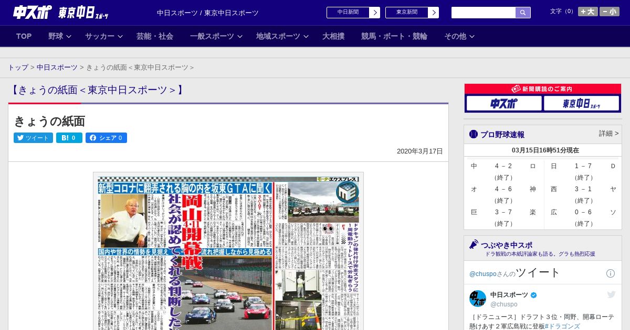Click 中スポ subscription banner button
The image size is (630, 330).
[504, 104]
